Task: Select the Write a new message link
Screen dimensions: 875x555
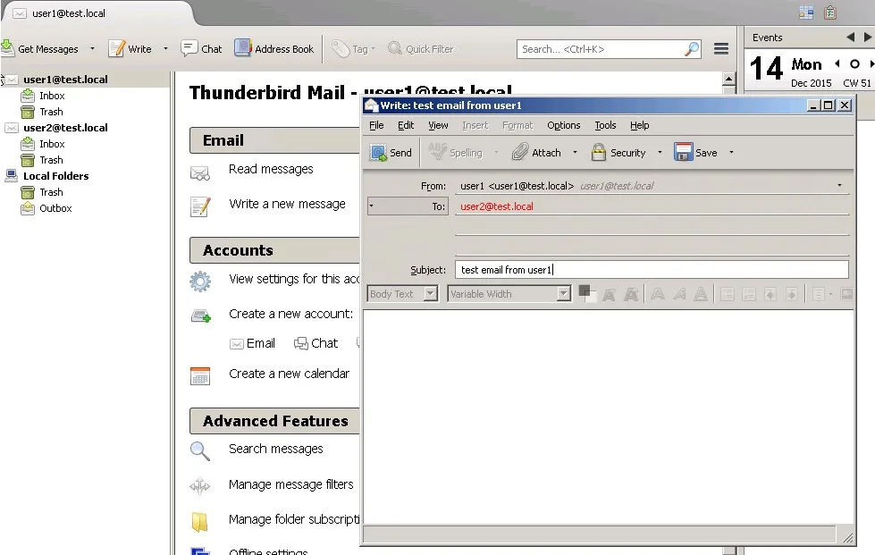Action: (288, 204)
